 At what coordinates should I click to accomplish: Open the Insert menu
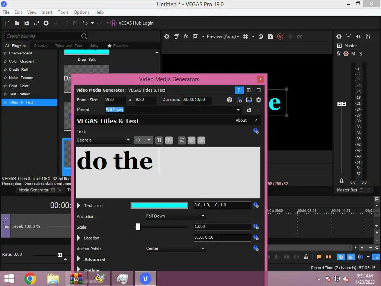point(47,12)
